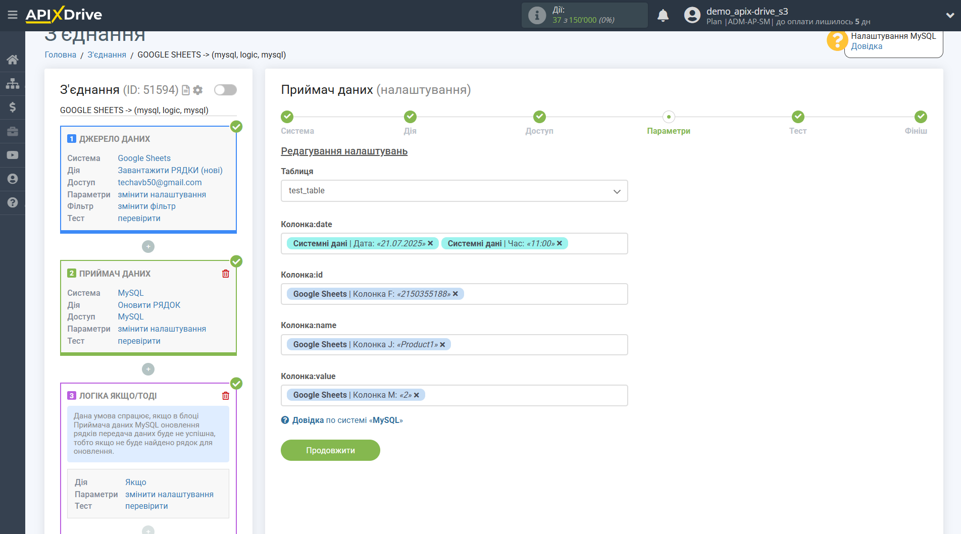Click logic block змінити налаштування link

coord(169,494)
